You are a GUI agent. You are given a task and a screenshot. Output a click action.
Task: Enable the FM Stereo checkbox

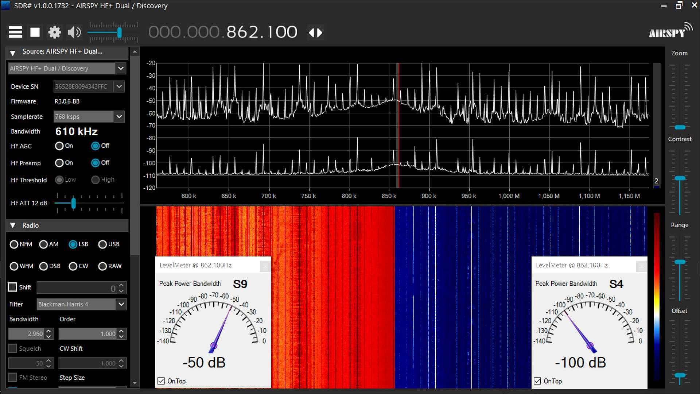tap(12, 377)
